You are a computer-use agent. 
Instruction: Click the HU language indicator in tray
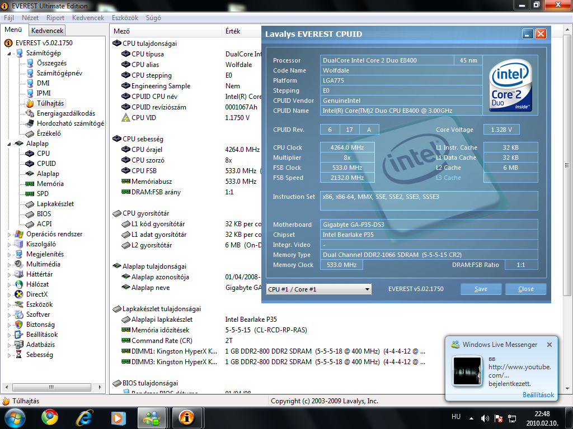click(455, 417)
